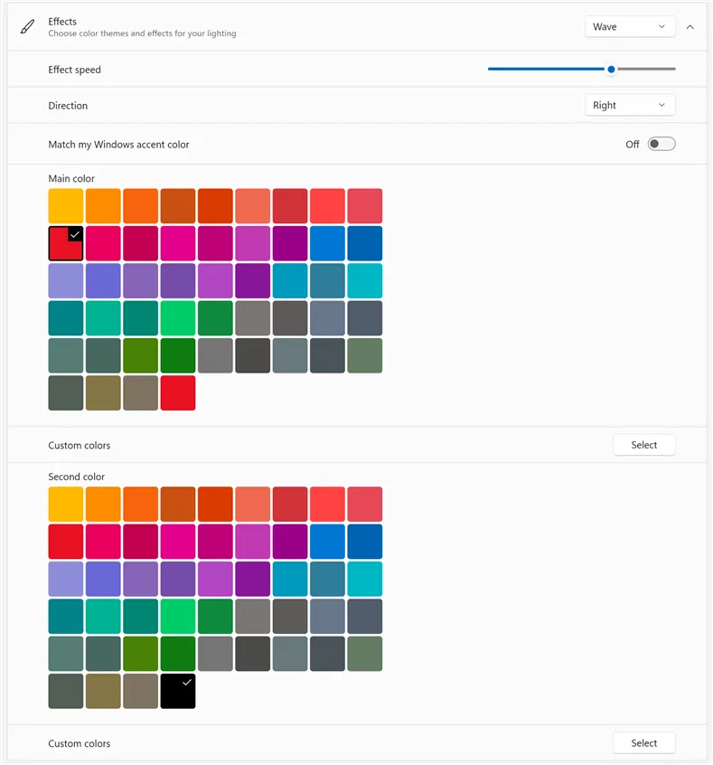Click the Off label beside the toggle
The width and height of the screenshot is (713, 765).
click(x=632, y=145)
